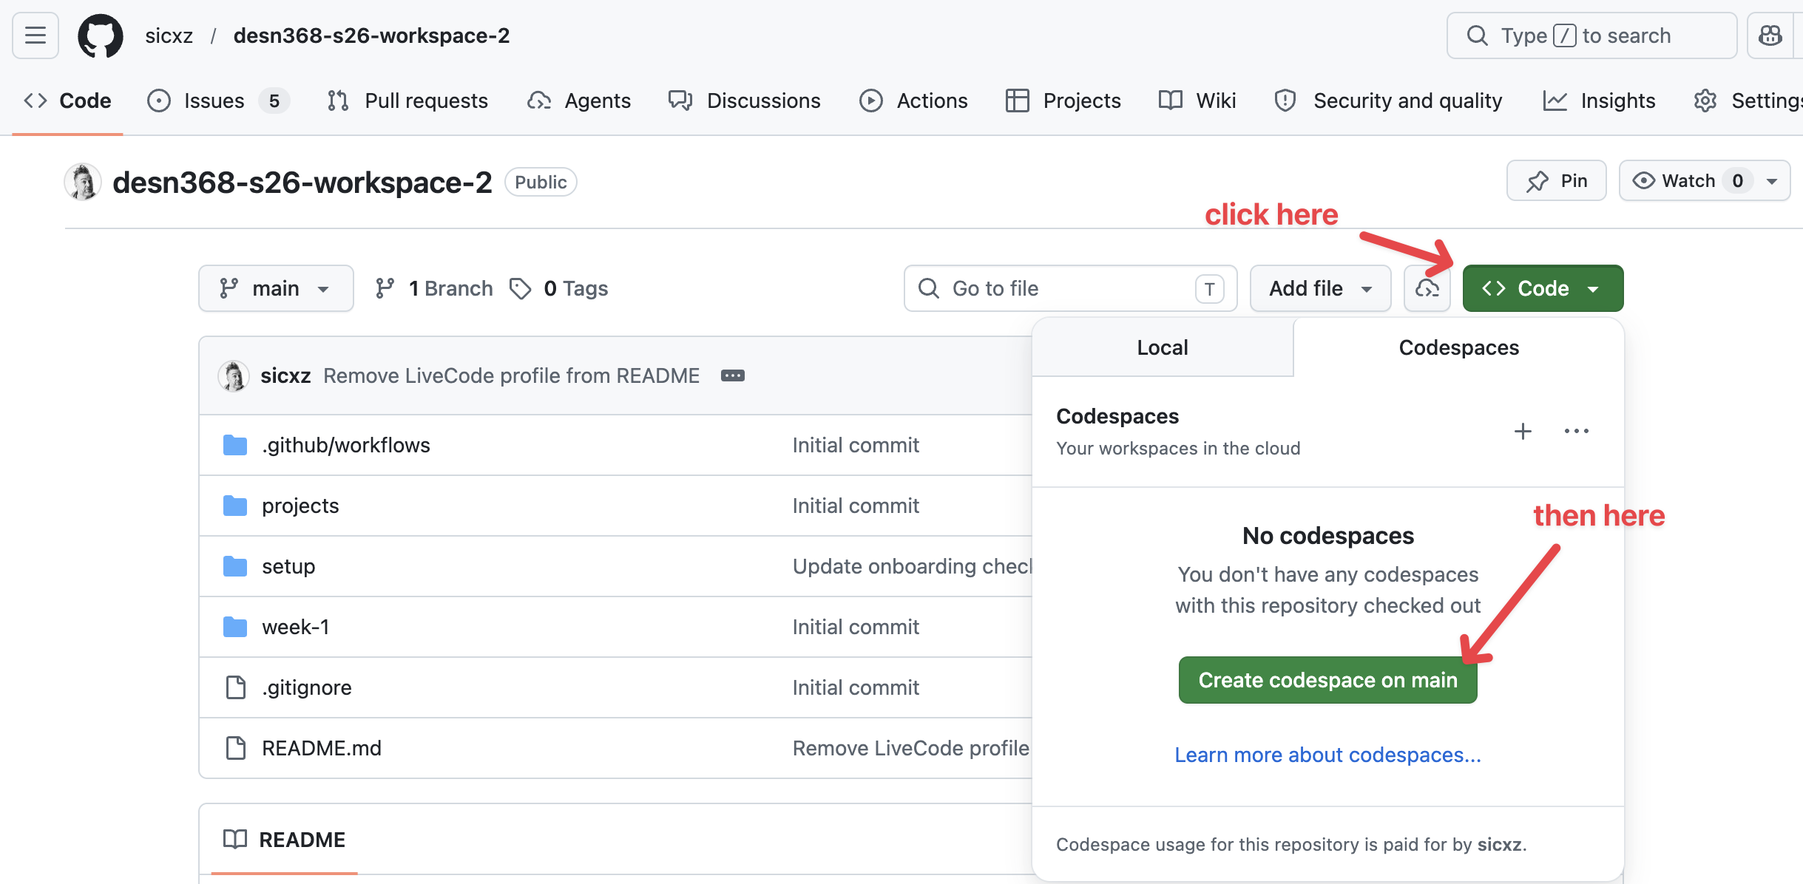Open the projects folder
1803x884 pixels.
point(300,506)
